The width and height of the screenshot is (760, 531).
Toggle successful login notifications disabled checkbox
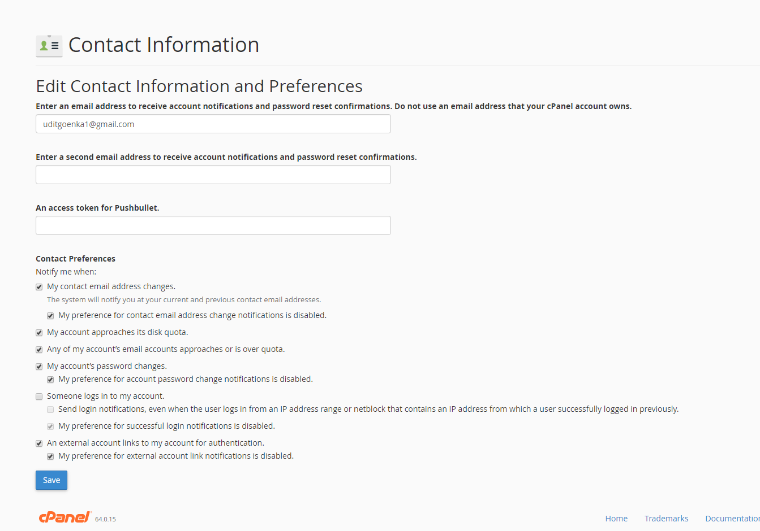coord(50,426)
